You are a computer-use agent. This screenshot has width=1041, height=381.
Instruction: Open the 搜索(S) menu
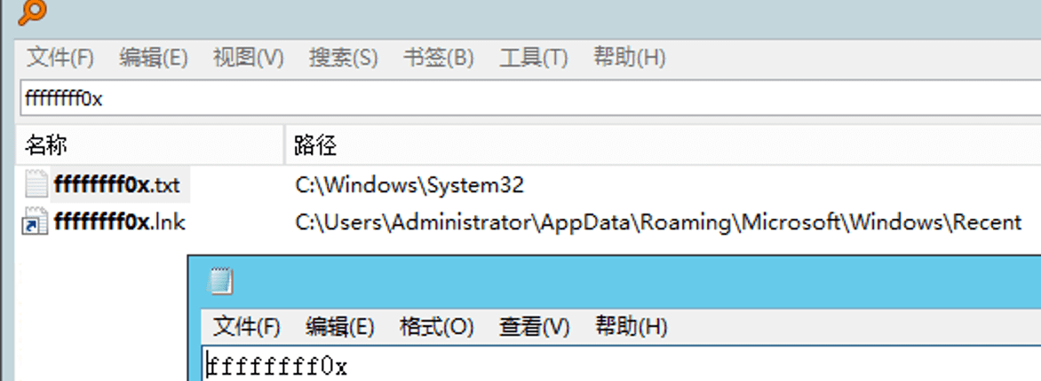pos(344,58)
